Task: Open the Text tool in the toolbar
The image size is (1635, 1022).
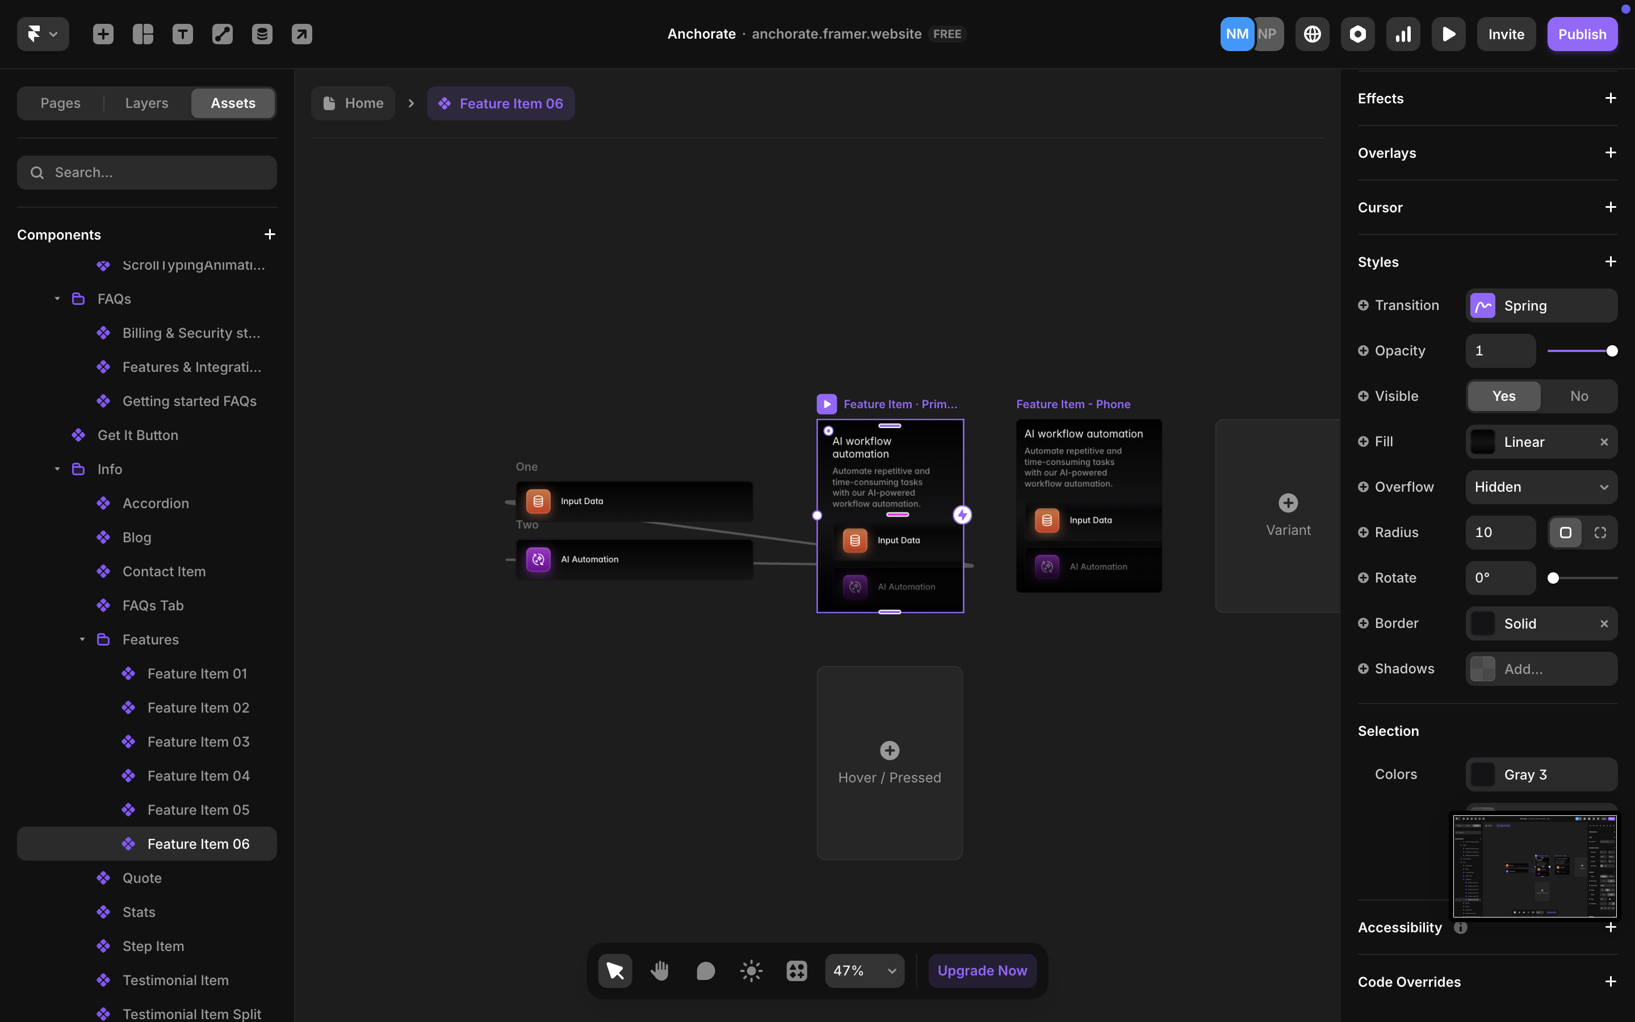Action: (x=182, y=33)
